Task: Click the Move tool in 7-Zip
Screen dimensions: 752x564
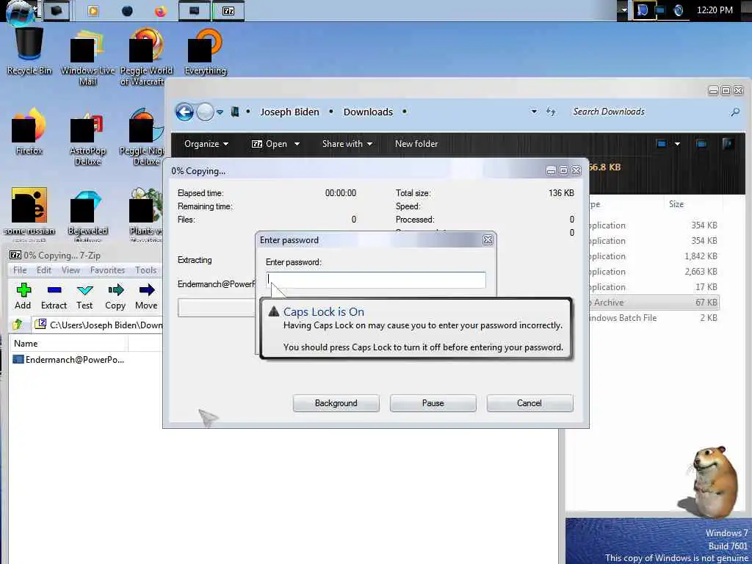Action: pyautogui.click(x=146, y=297)
